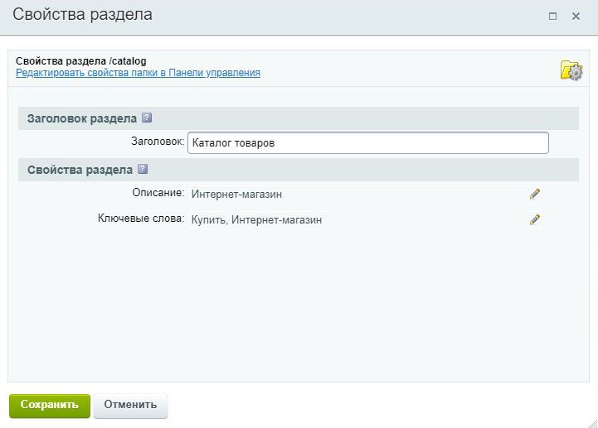Click the Описание label
598x428 pixels.
click(158, 193)
